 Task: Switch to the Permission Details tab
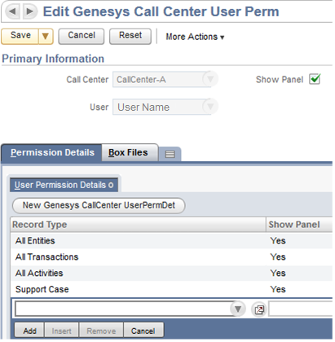click(x=52, y=152)
